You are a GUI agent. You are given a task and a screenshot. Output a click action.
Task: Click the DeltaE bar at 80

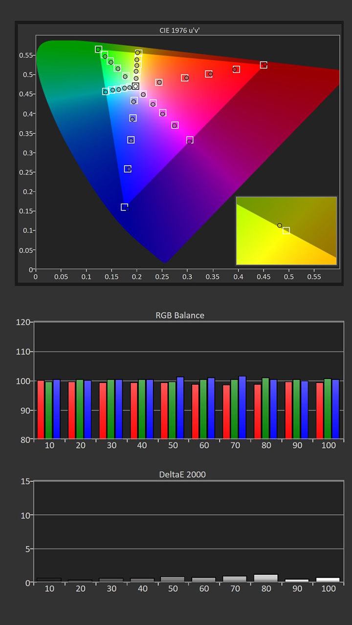(x=265, y=578)
